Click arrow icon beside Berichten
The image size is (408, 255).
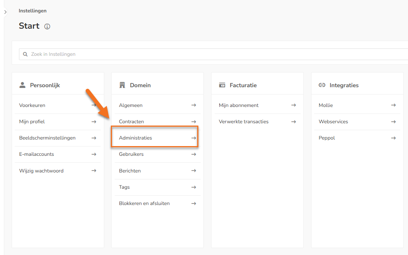point(194,171)
